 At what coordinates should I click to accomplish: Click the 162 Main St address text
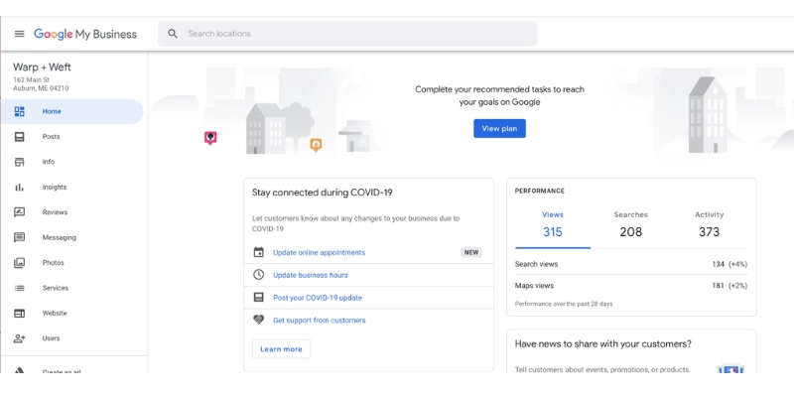tap(32, 80)
